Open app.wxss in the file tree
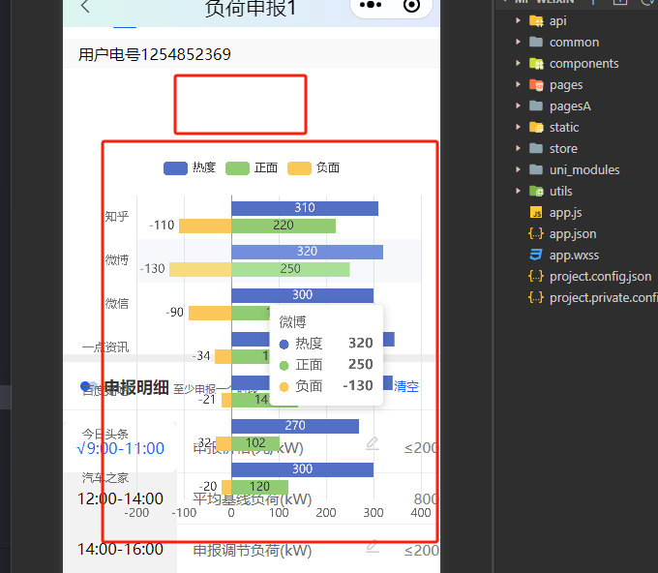The image size is (658, 573). [x=574, y=256]
